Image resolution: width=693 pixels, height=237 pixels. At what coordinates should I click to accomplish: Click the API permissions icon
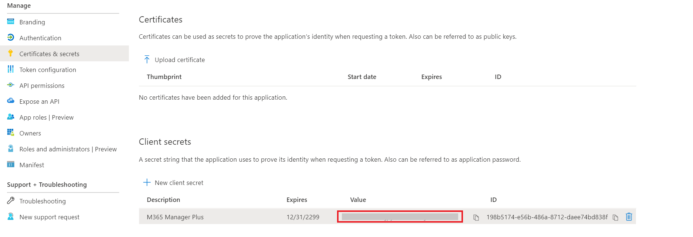[11, 85]
